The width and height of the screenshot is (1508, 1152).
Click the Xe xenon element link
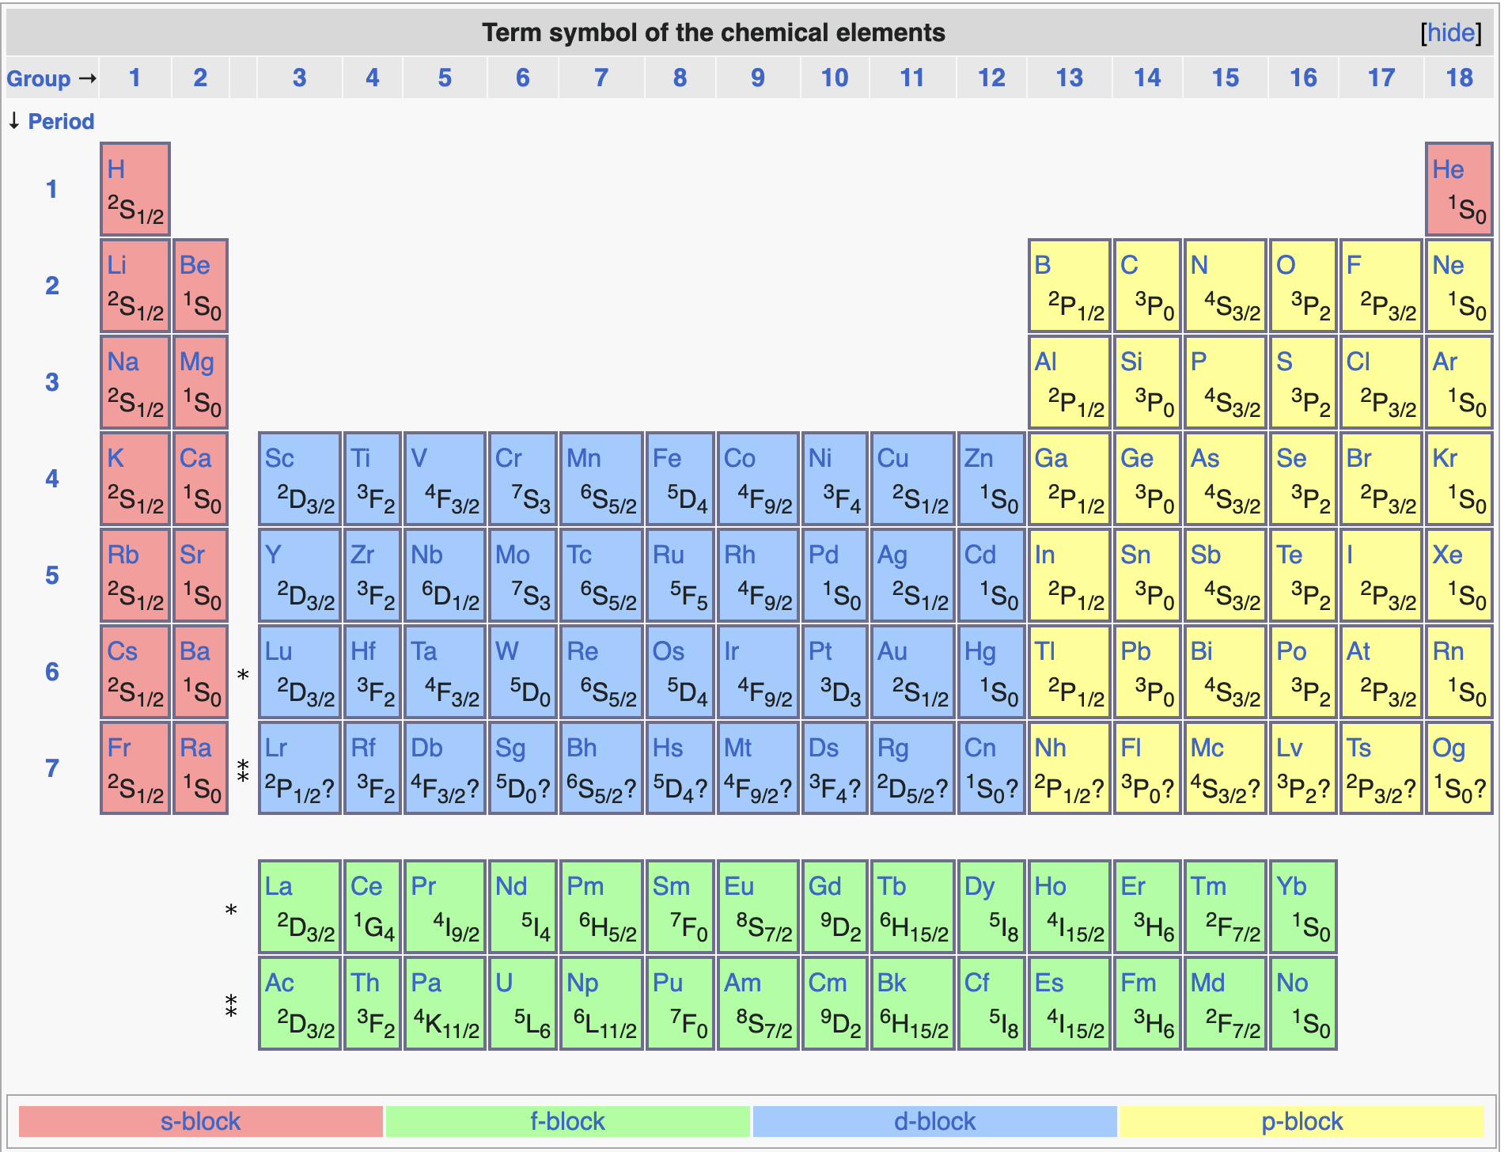pos(1447,555)
